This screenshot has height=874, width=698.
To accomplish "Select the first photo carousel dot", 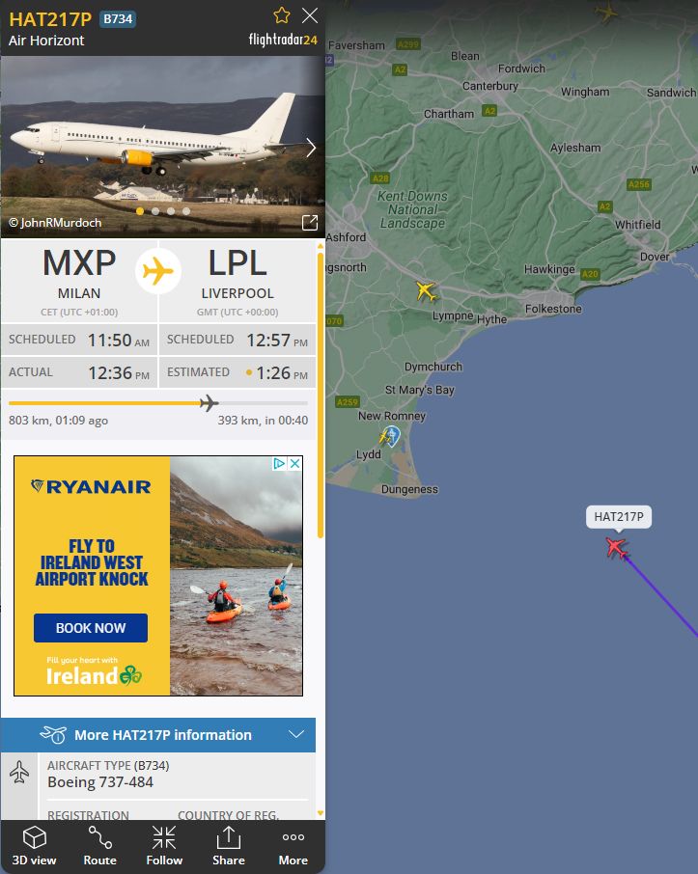I will [140, 211].
